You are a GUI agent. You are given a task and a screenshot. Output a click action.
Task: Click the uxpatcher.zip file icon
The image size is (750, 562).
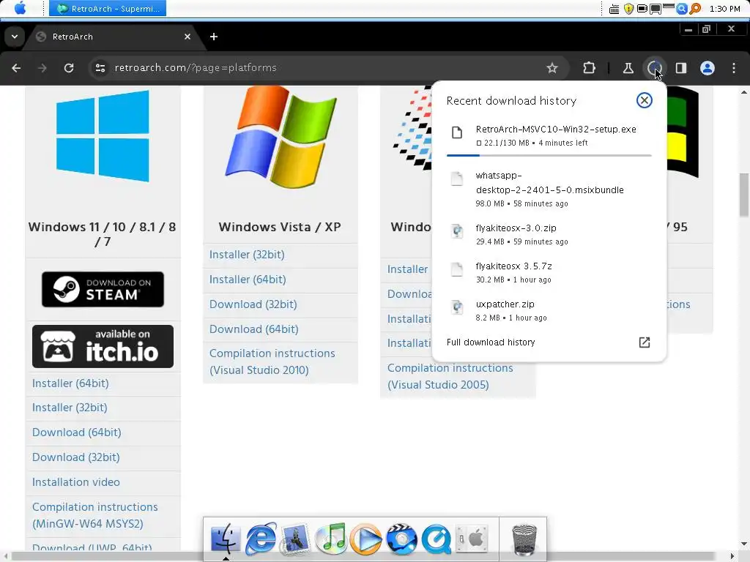(x=457, y=307)
